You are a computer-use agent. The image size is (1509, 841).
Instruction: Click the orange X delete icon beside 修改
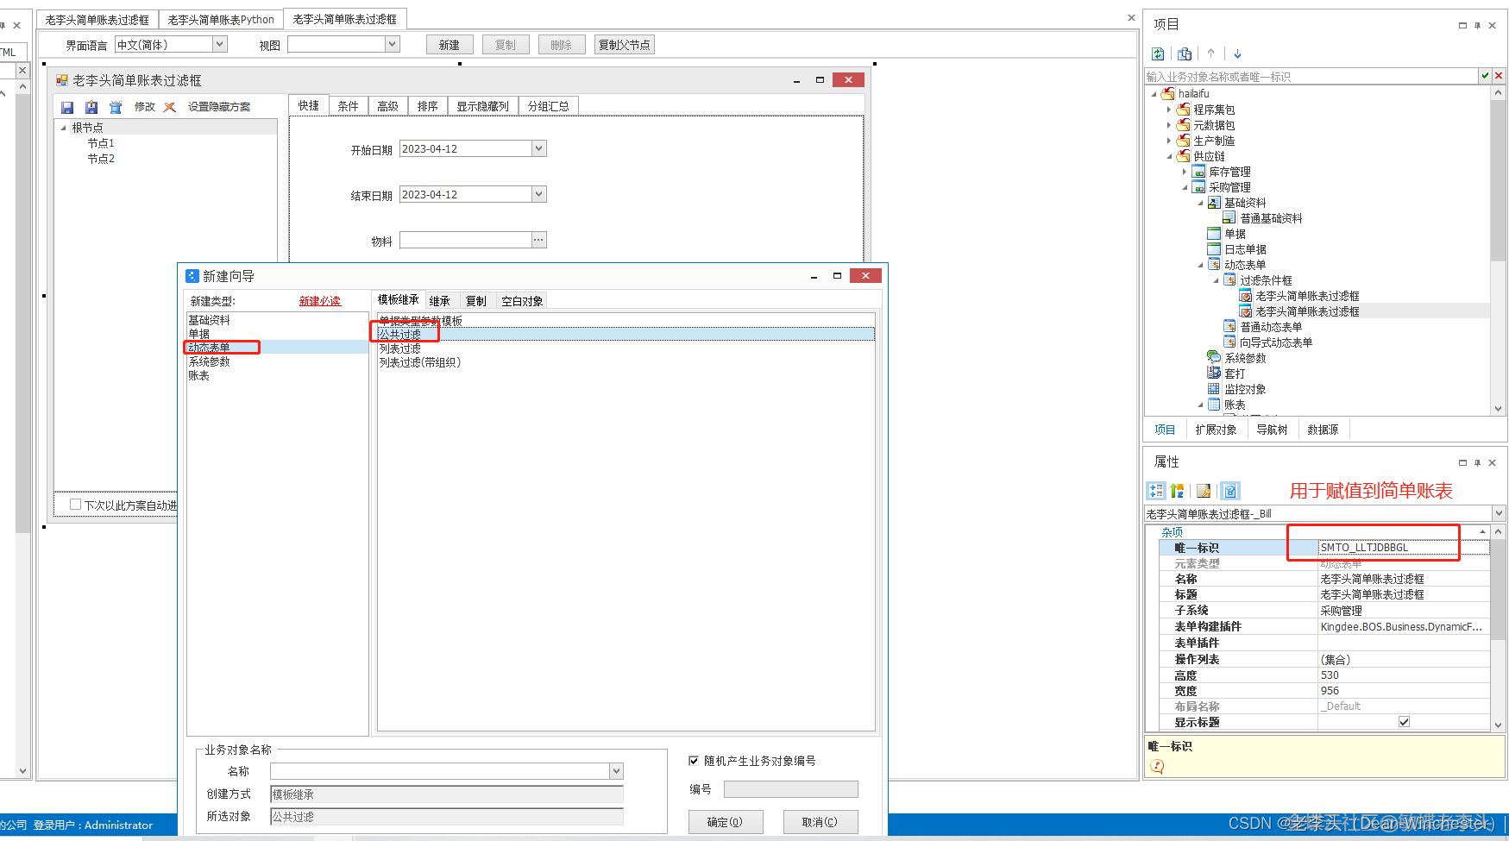pos(170,108)
